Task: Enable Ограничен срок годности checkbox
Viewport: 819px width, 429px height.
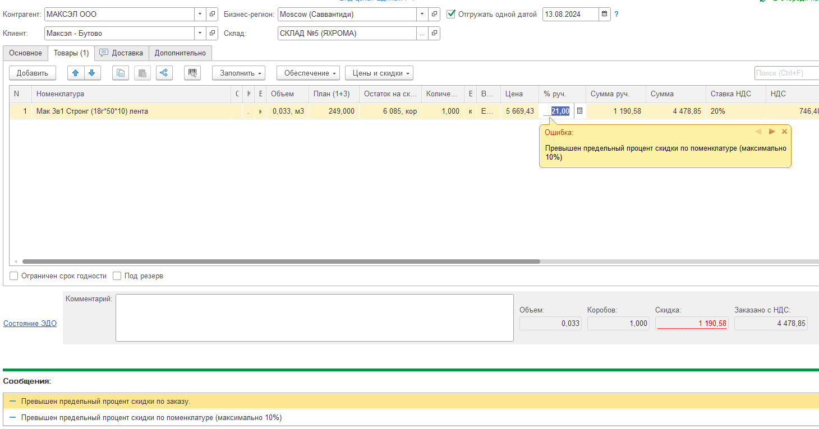Action: (14, 276)
